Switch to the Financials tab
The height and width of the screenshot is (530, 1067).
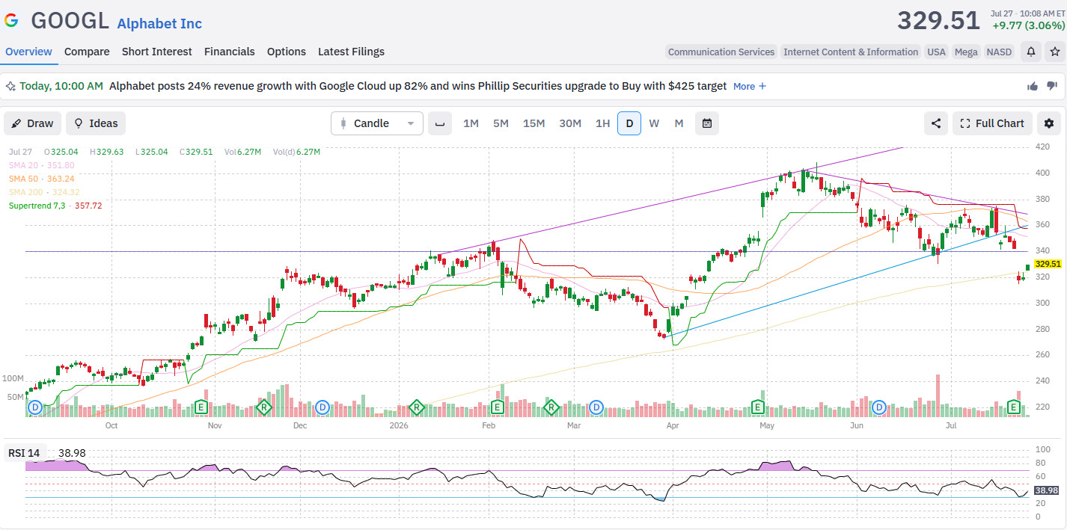coord(230,52)
